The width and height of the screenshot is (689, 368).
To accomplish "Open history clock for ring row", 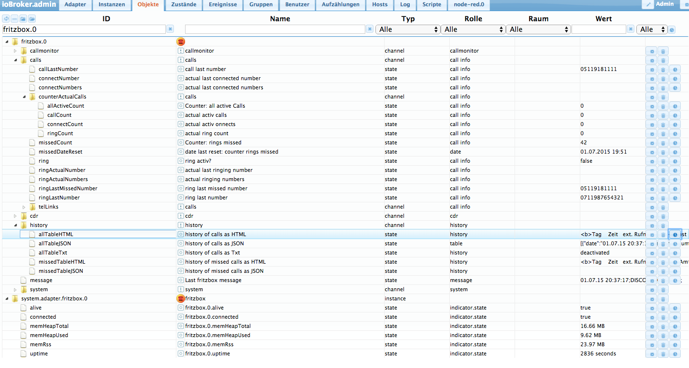I will pos(675,161).
